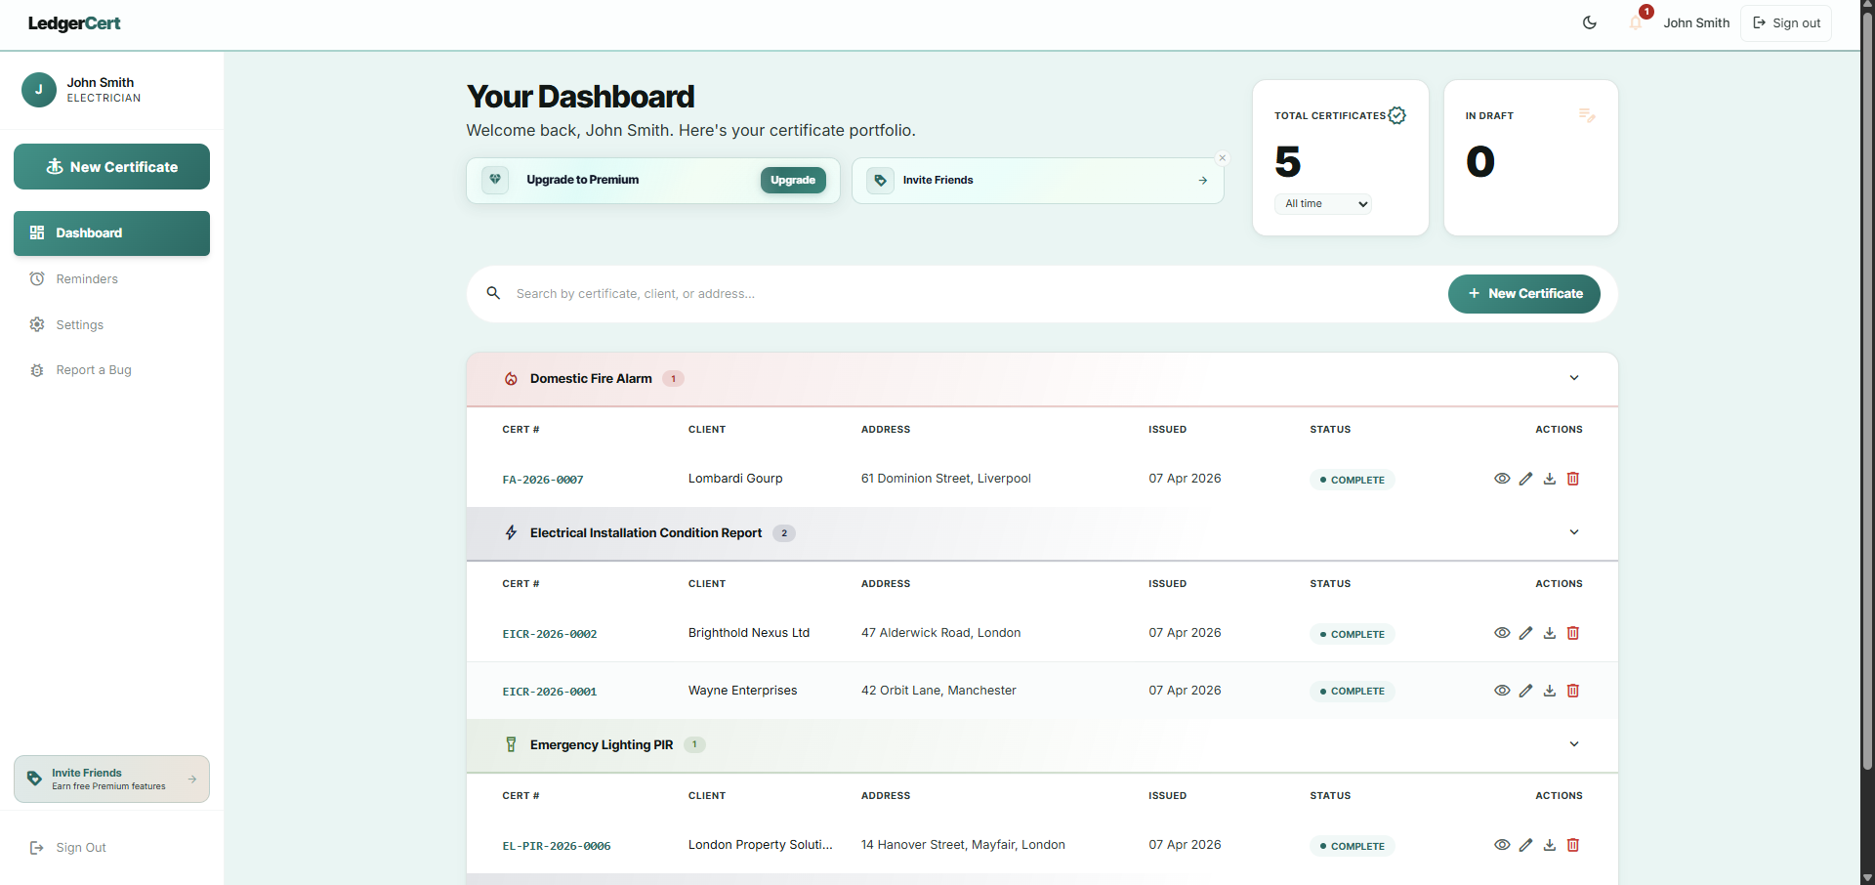
Task: Go to Settings in the sidebar
Action: click(79, 324)
